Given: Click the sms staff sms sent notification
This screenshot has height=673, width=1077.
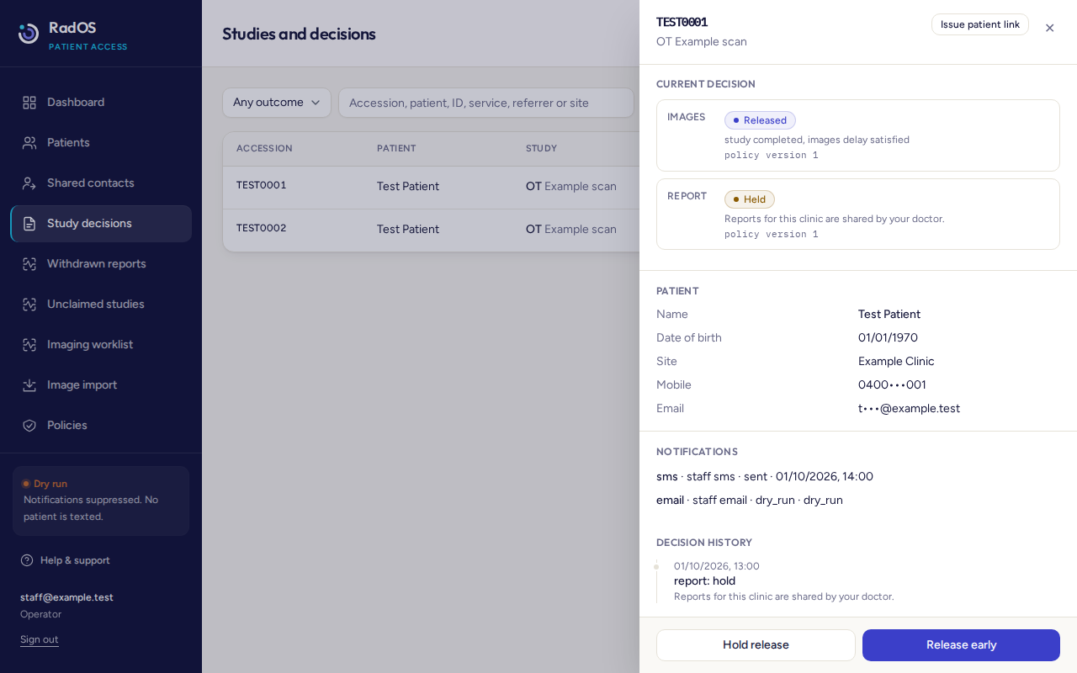Looking at the screenshot, I should click(x=765, y=477).
